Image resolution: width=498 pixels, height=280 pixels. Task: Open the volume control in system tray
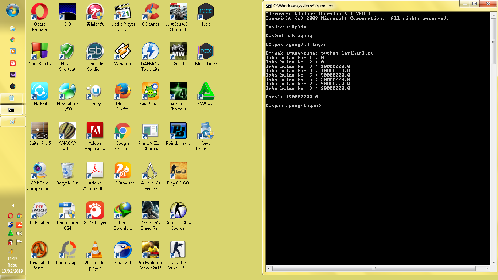[x=19, y=233]
